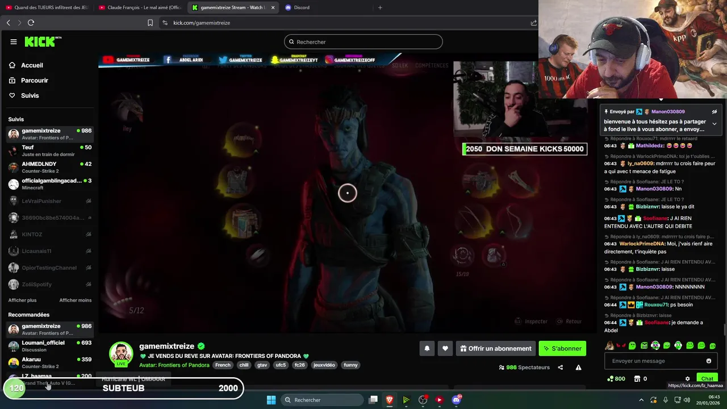Select the chill tag
Viewport: 727px width, 409px height.
tap(244, 365)
